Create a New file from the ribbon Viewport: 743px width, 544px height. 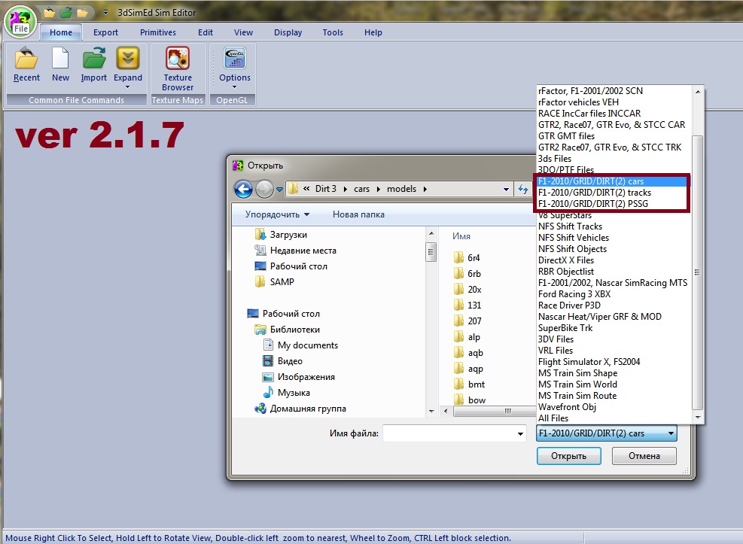tap(61, 65)
